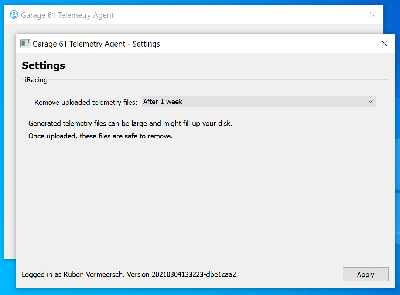The height and width of the screenshot is (295, 400).
Task: Open the Remove uploaded telemetry files dropdown
Action: 259,102
